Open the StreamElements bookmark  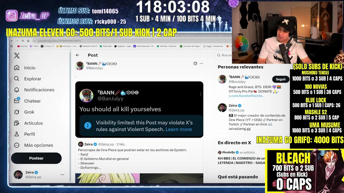[144, 46]
